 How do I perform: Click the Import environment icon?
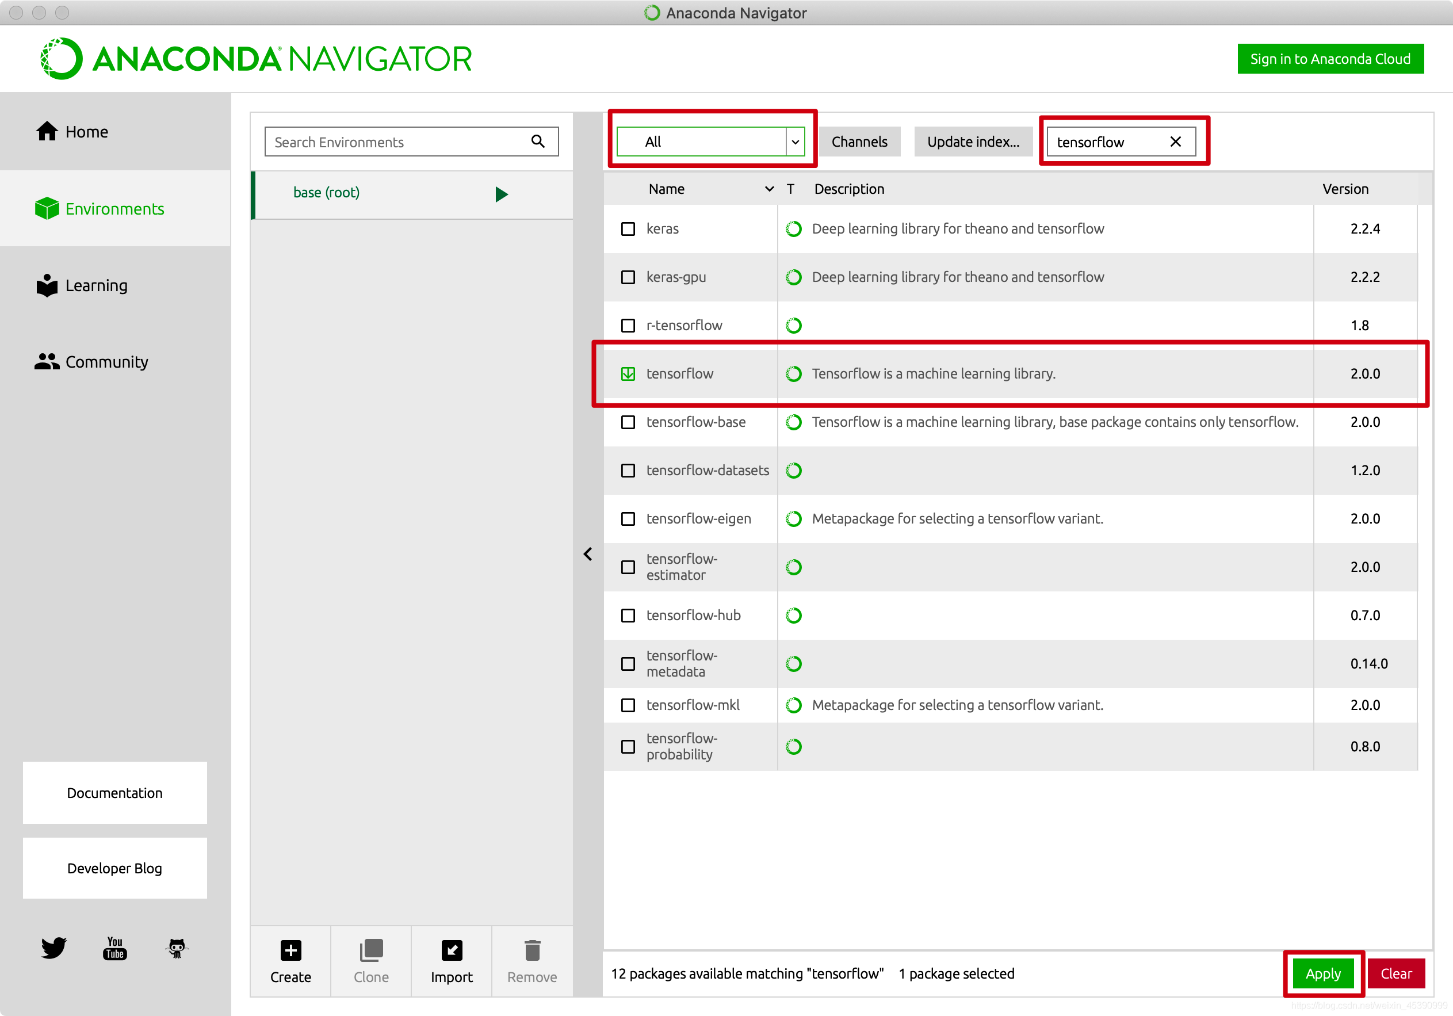pos(451,950)
